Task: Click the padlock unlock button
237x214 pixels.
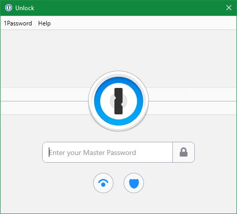Action: pyautogui.click(x=184, y=152)
